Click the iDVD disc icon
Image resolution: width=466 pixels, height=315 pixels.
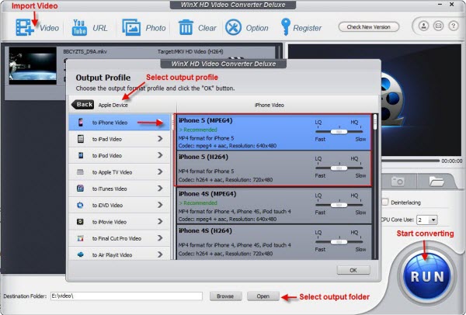80,205
